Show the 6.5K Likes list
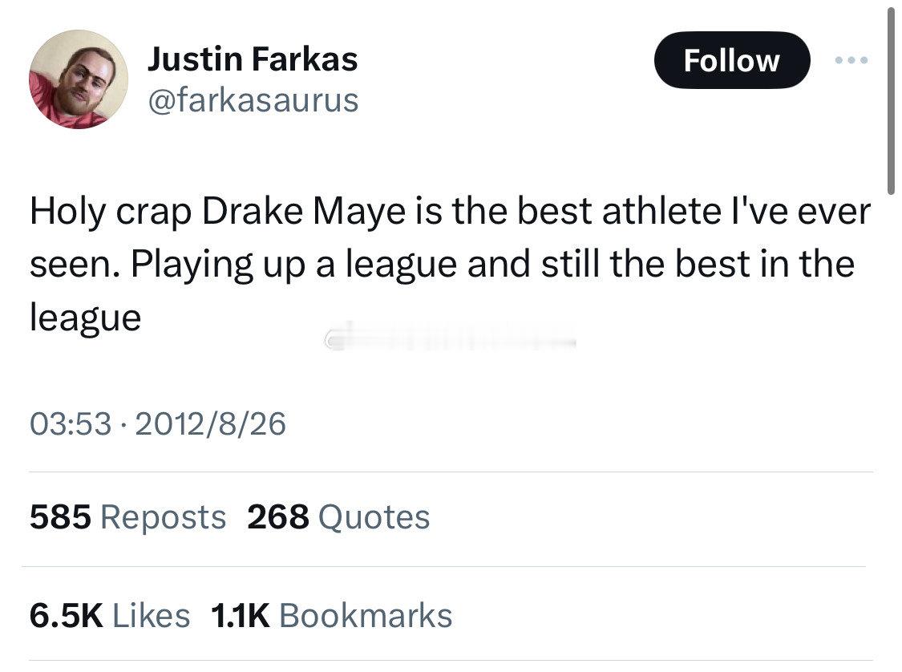The width and height of the screenshot is (902, 672). click(110, 615)
